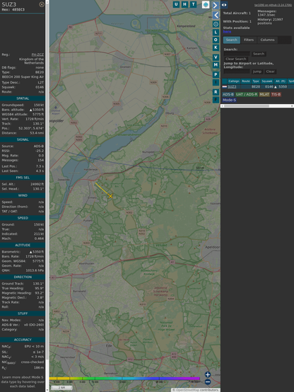The height and width of the screenshot is (392, 294).
Task: Toggle the H map button
Action: pyautogui.click(x=184, y=4)
